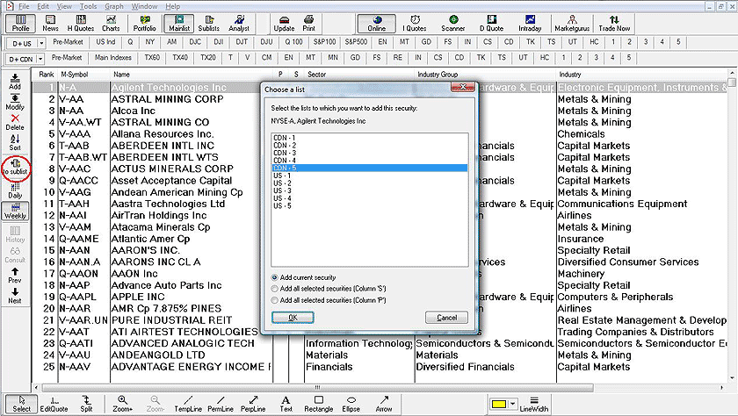Click the S&P500 list button
738x416 pixels.
356,42
